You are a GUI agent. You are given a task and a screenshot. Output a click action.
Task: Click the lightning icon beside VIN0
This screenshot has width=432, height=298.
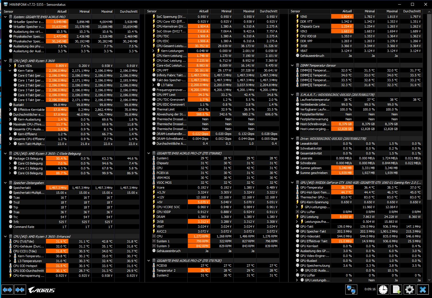click(x=298, y=17)
